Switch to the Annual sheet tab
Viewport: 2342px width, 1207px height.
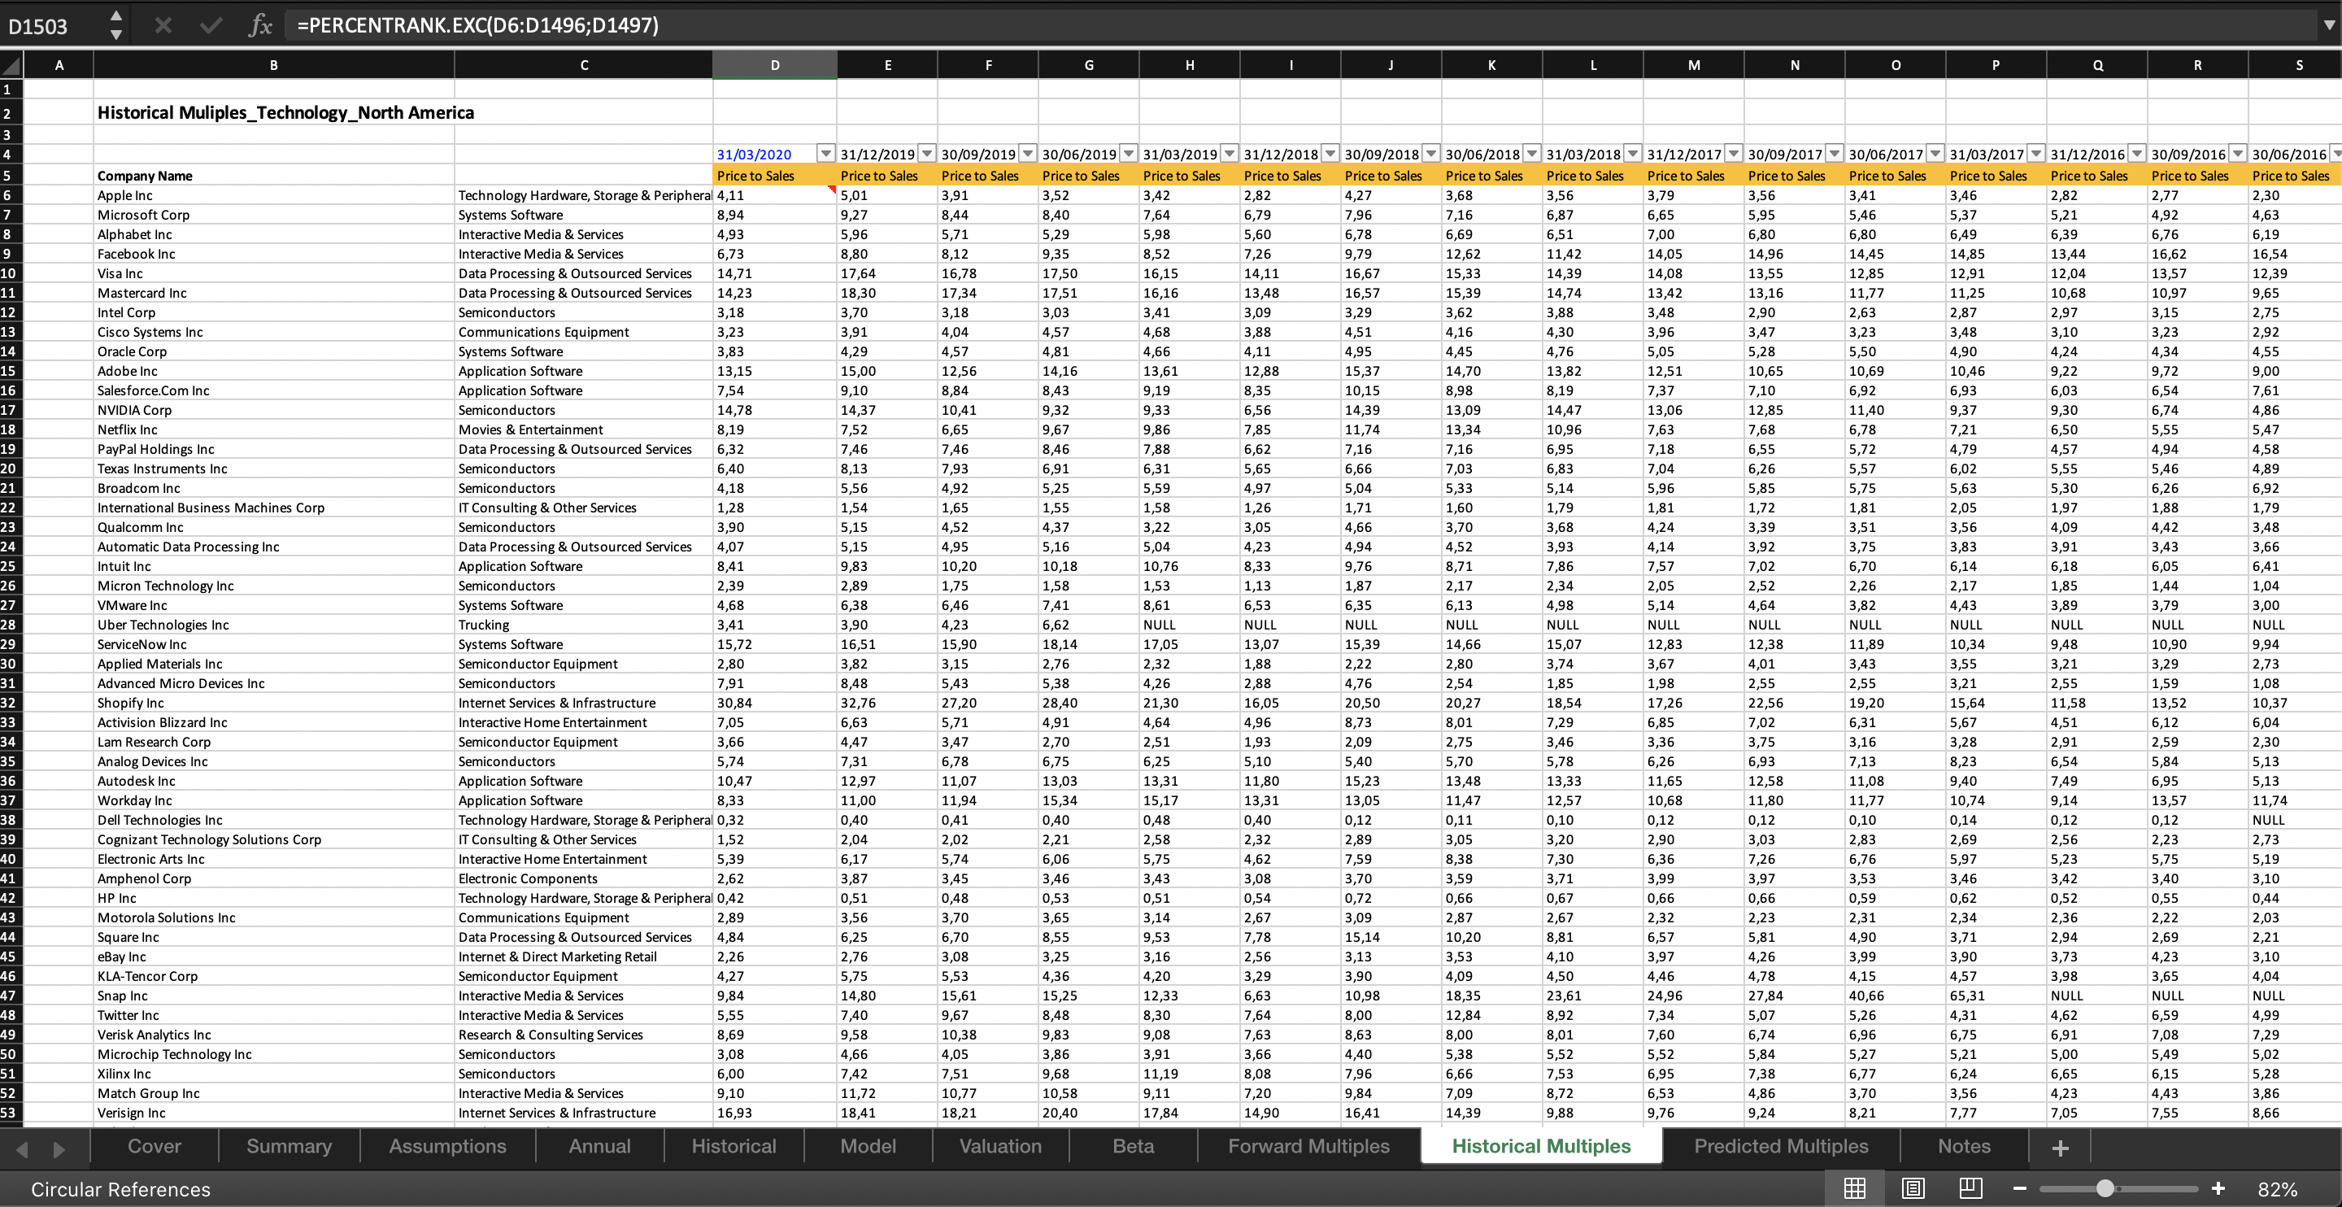[599, 1146]
